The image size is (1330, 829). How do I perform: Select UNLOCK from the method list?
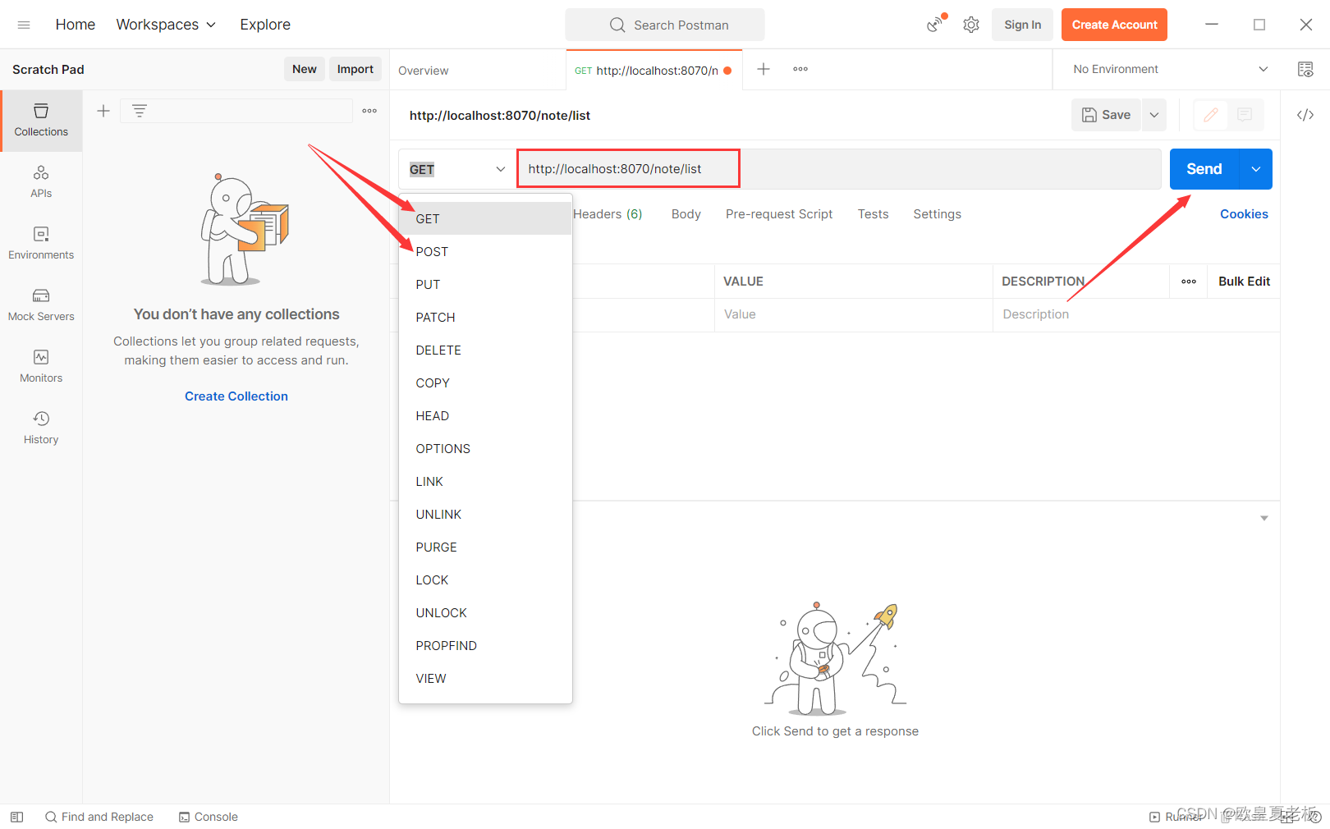click(485, 612)
